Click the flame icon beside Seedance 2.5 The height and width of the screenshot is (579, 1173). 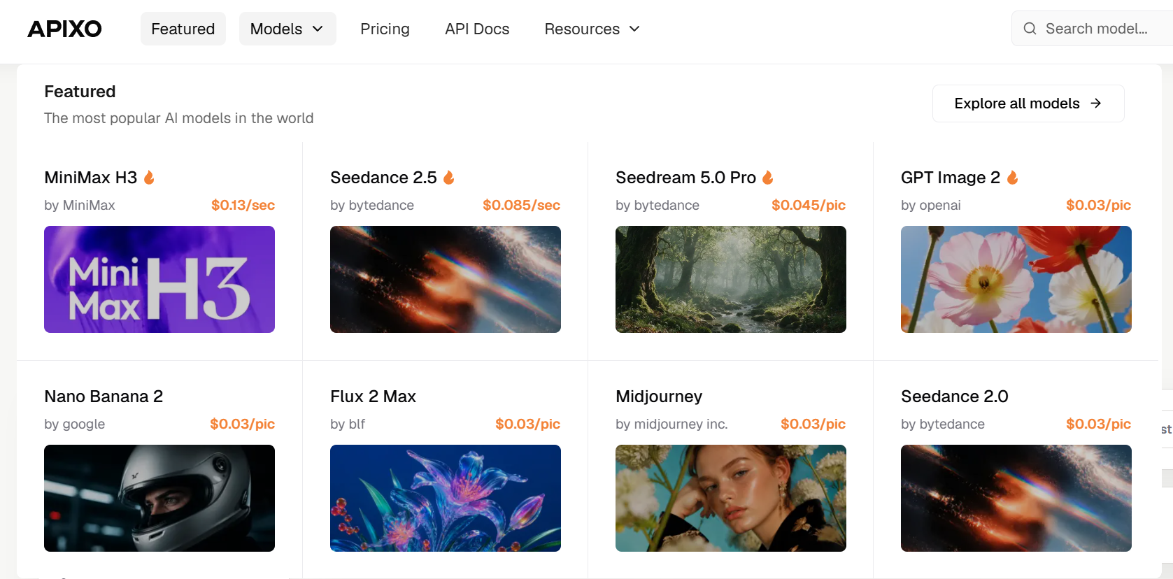click(449, 178)
